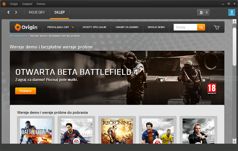
Task: Click the scrollbar up arrow
Action: tap(234, 21)
